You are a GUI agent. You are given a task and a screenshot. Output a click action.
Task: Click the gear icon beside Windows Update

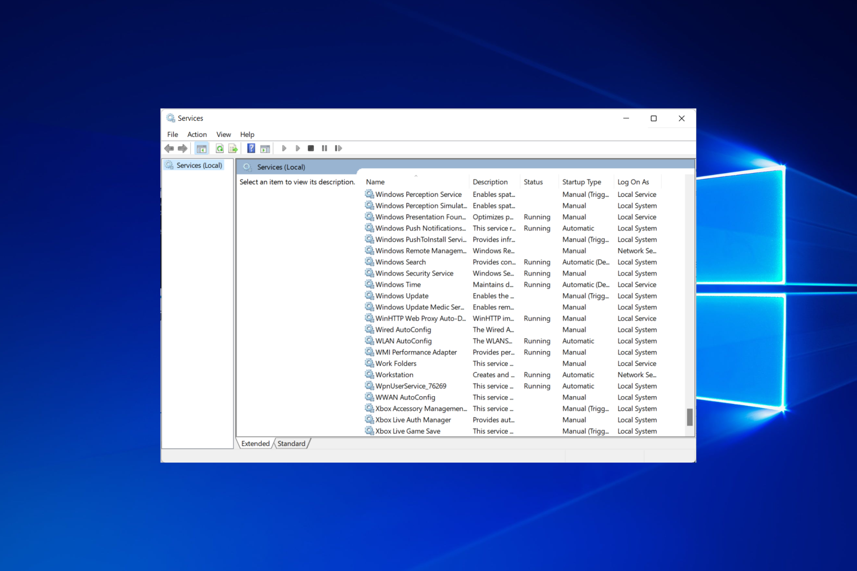pos(370,296)
